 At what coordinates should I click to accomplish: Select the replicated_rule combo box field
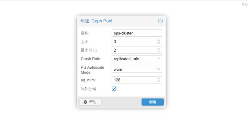(137, 59)
